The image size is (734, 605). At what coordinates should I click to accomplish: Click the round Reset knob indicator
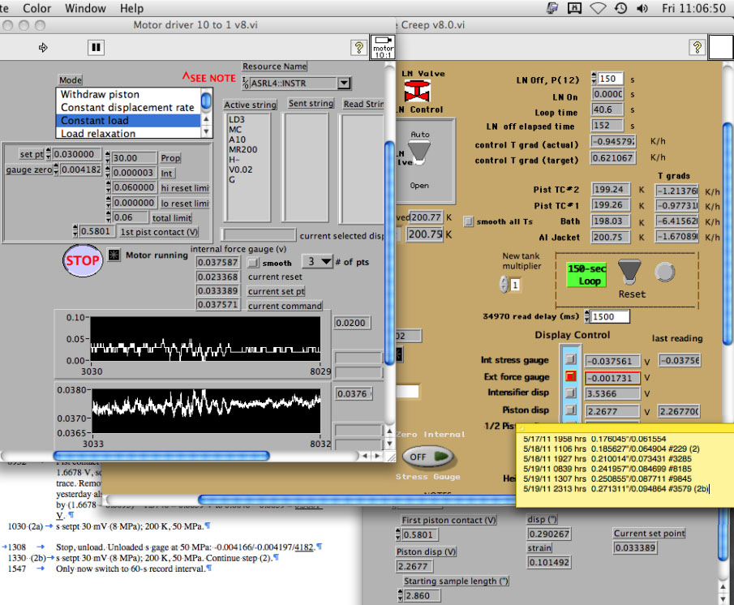664,270
